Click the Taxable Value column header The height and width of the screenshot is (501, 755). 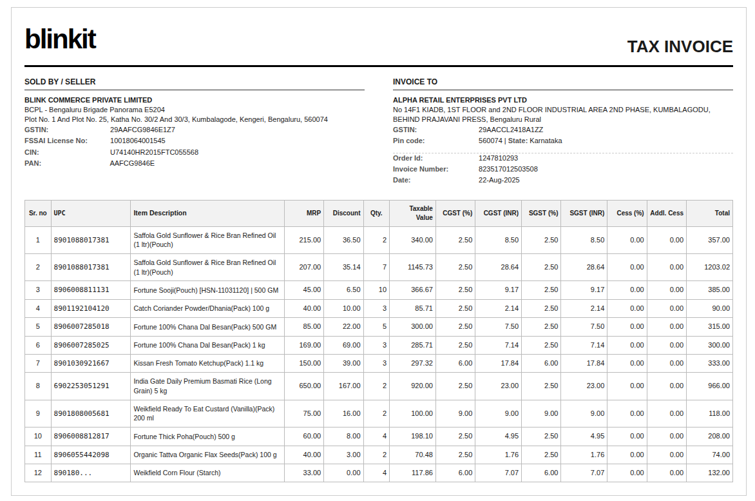coord(421,213)
